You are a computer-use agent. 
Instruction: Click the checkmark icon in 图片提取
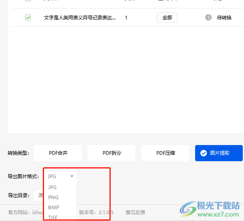coord(204,153)
